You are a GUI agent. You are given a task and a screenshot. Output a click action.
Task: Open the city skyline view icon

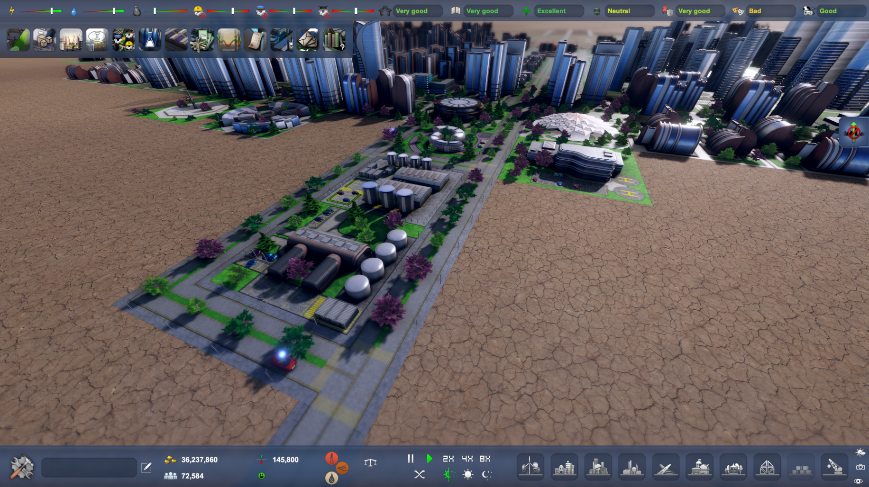coord(71,40)
